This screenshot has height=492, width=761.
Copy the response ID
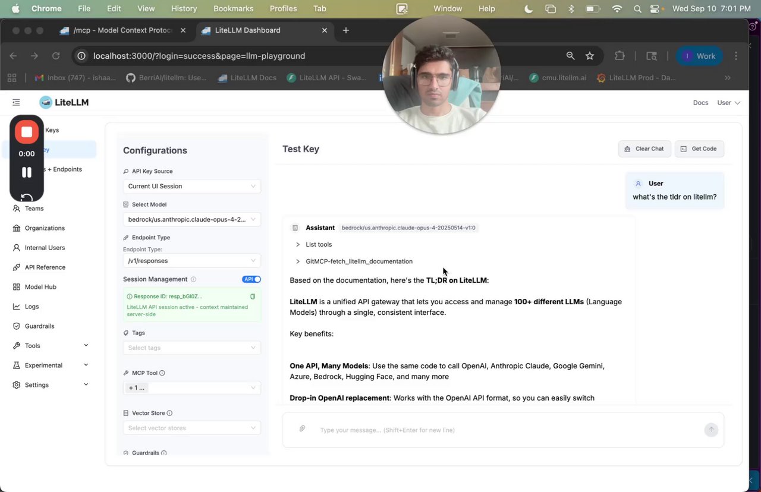coord(253,297)
